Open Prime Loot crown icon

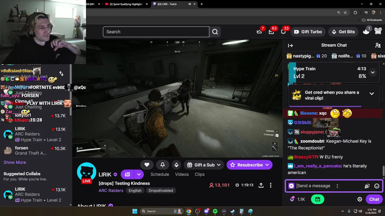tap(259, 32)
